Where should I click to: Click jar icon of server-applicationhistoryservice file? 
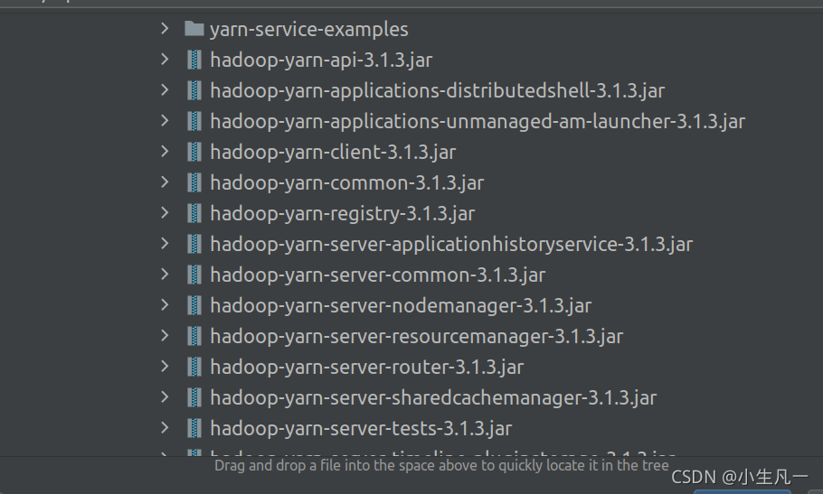[x=194, y=244]
